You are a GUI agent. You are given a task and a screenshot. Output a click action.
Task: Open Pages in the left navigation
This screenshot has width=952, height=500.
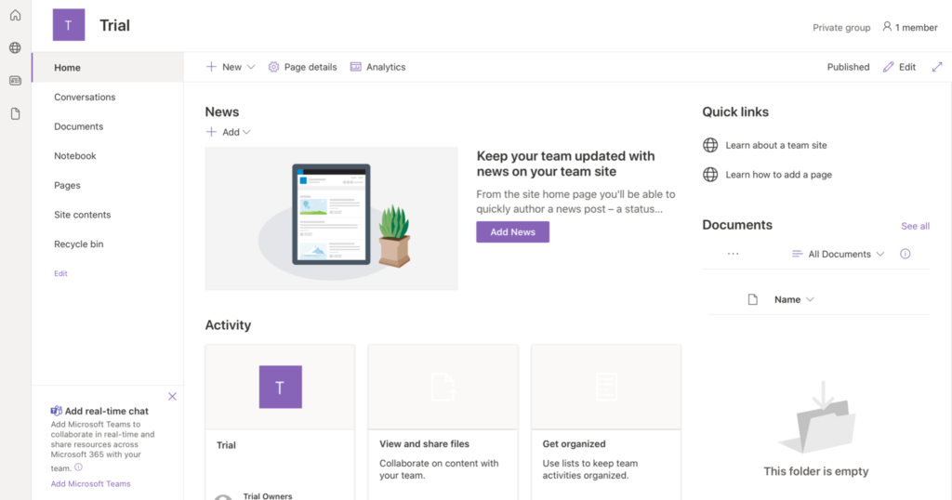click(x=67, y=185)
